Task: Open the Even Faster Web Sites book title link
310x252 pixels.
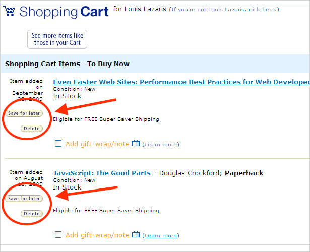Action: click(x=181, y=82)
